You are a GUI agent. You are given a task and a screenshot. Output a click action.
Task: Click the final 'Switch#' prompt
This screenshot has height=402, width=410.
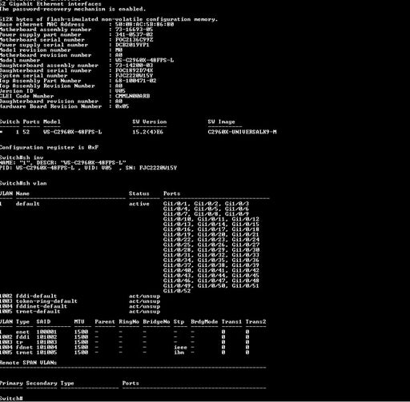[x=11, y=399]
